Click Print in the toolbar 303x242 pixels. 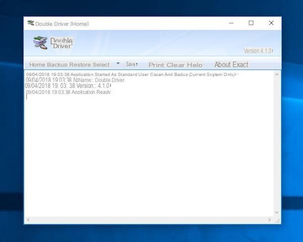[x=156, y=65]
